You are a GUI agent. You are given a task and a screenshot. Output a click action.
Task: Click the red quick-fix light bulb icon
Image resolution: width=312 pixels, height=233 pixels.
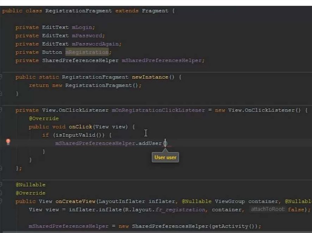point(8,142)
